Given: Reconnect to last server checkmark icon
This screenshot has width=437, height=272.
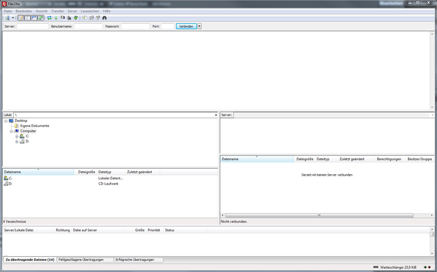Looking at the screenshot, I should (x=76, y=18).
